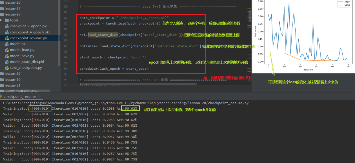The height and width of the screenshot is (163, 355).
Task: Click the model_load.py Python file icon
Action: coord(7,50)
